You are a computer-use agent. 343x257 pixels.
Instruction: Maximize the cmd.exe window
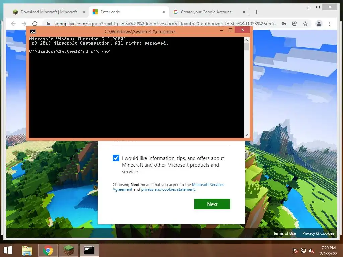[230, 30]
